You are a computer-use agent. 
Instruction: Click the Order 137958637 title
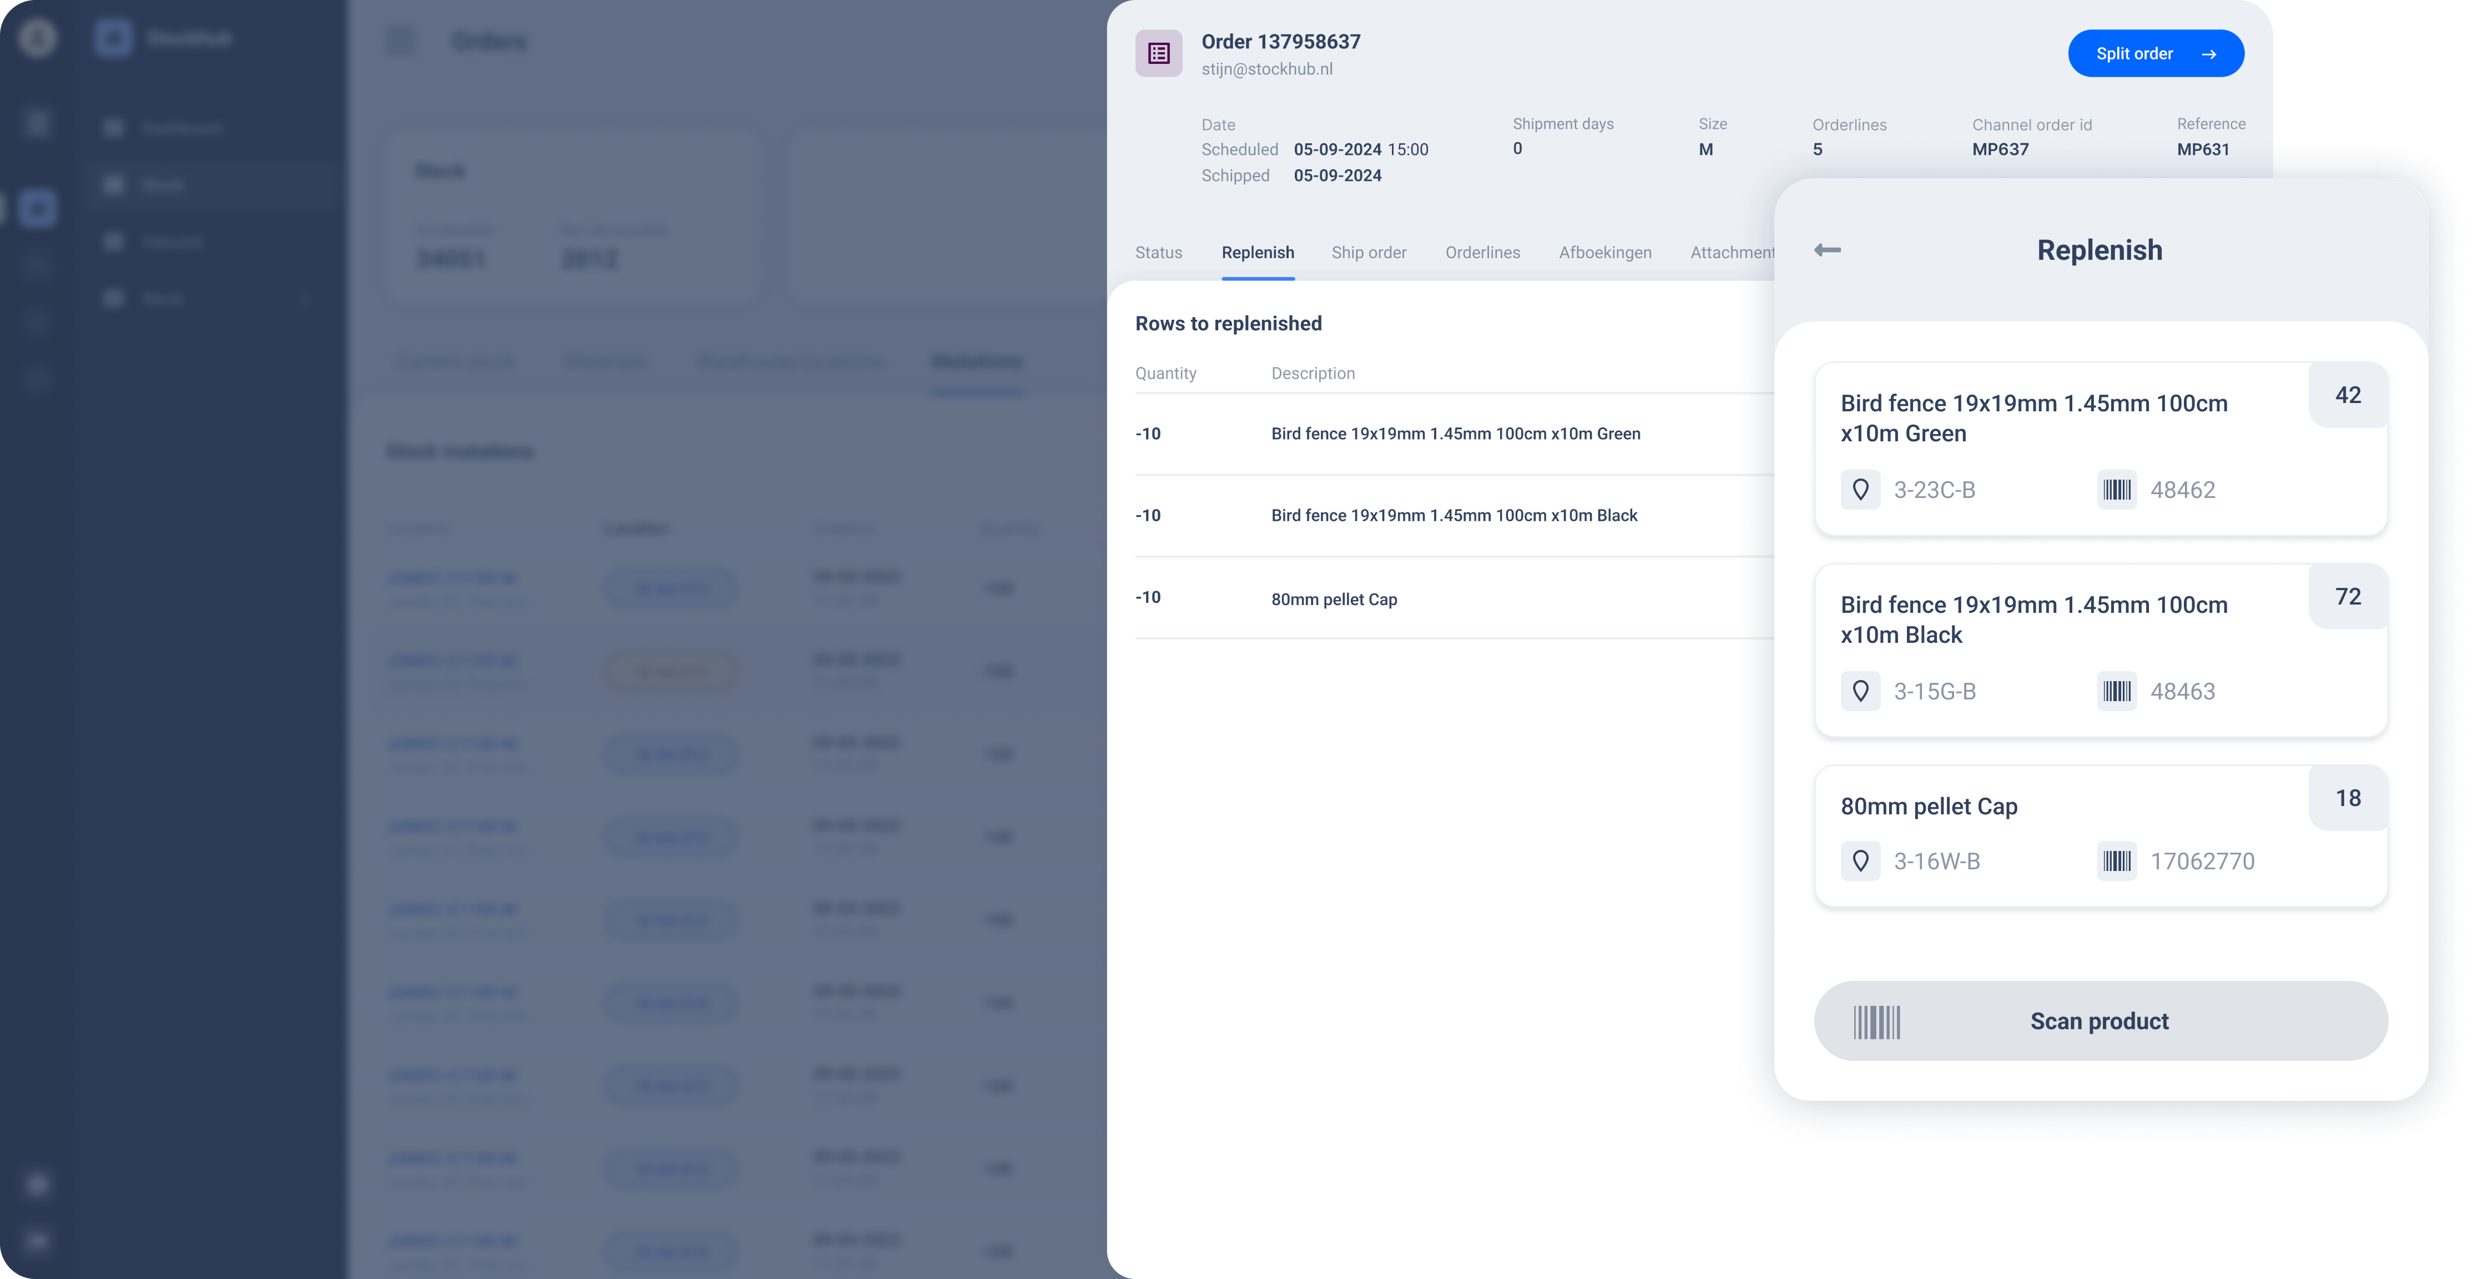[x=1281, y=41]
